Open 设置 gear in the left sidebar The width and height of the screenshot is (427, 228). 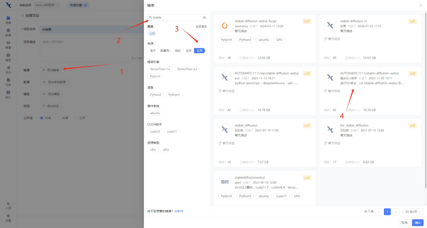[8, 218]
